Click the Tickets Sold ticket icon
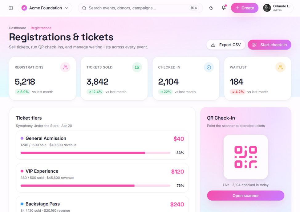The image size is (300, 212). click(137, 67)
